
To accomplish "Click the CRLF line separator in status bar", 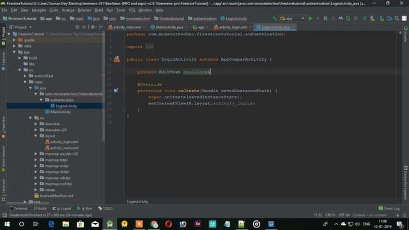I will 330,215.
